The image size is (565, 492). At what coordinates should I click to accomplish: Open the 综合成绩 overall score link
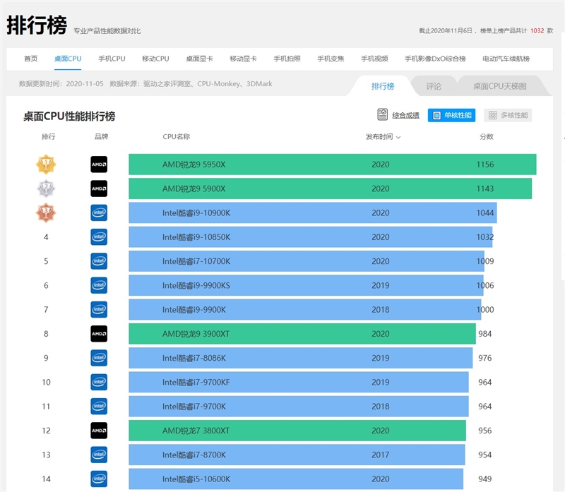[x=405, y=115]
